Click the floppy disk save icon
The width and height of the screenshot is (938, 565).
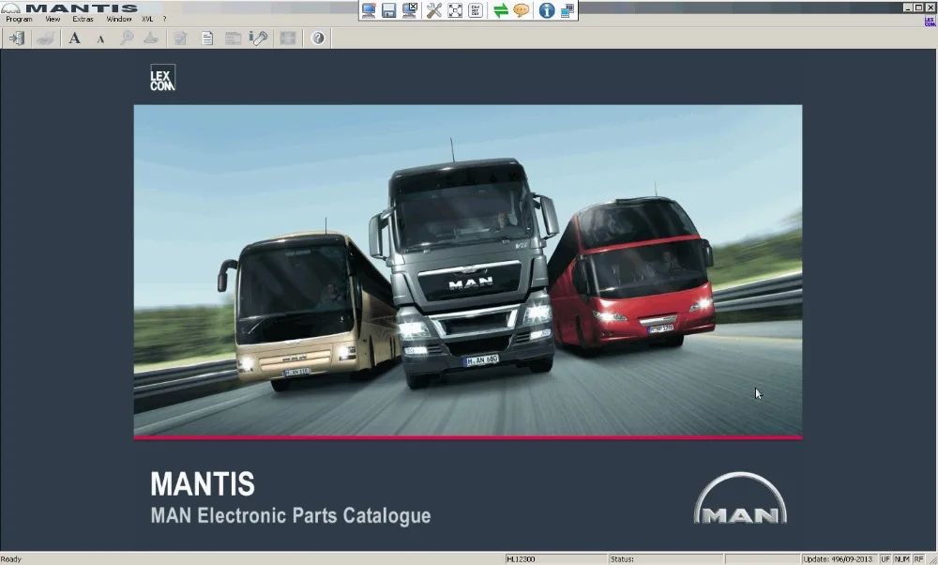(389, 10)
